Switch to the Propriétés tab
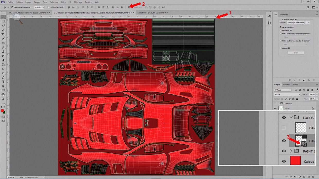The height and width of the screenshot is (179, 319). (x=284, y=15)
